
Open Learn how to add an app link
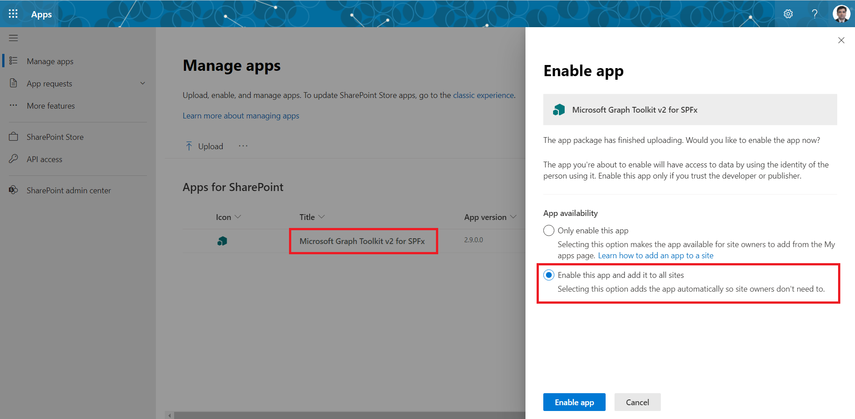click(x=655, y=256)
